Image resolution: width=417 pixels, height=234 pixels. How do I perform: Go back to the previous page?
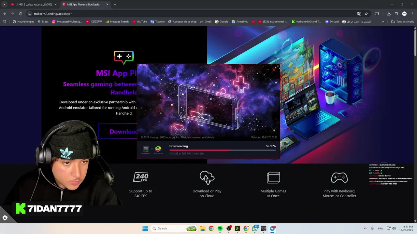[5, 14]
